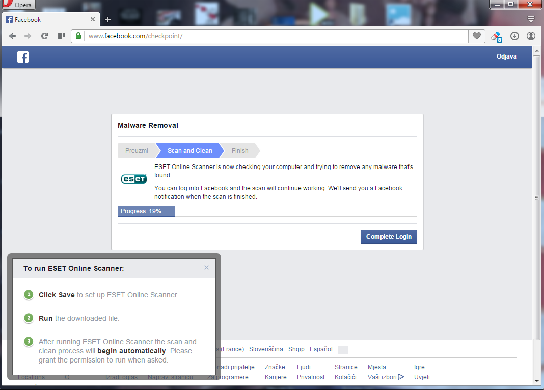
Task: Open the Ljudi footer link
Action: (x=304, y=367)
